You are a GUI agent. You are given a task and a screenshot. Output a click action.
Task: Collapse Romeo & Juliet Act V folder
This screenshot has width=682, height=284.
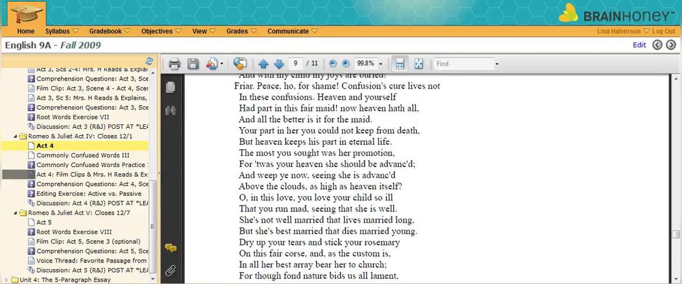coord(15,213)
